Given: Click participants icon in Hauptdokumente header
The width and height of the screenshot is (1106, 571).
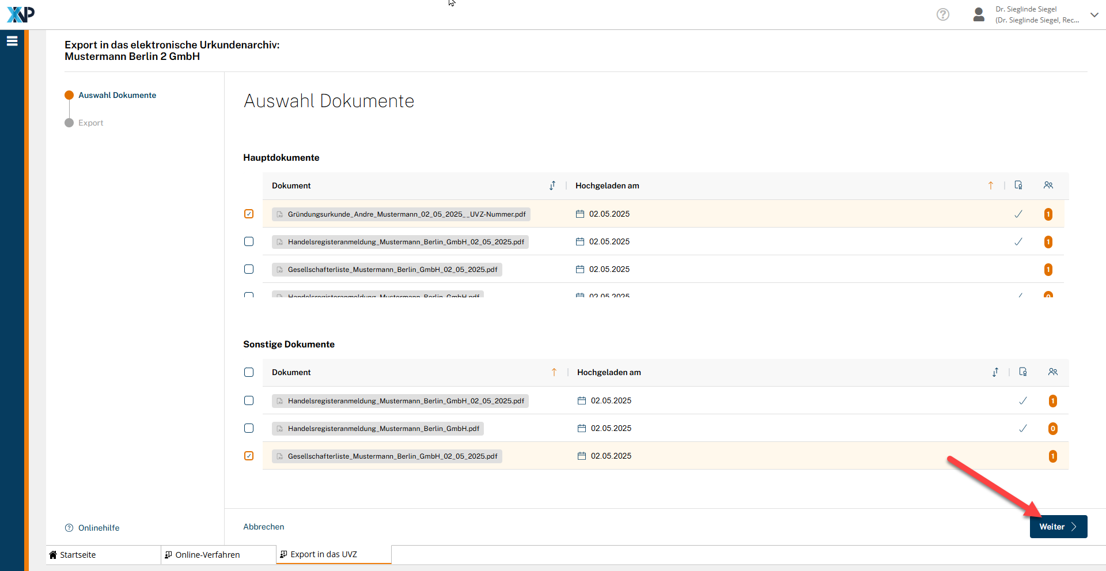Looking at the screenshot, I should (1048, 185).
